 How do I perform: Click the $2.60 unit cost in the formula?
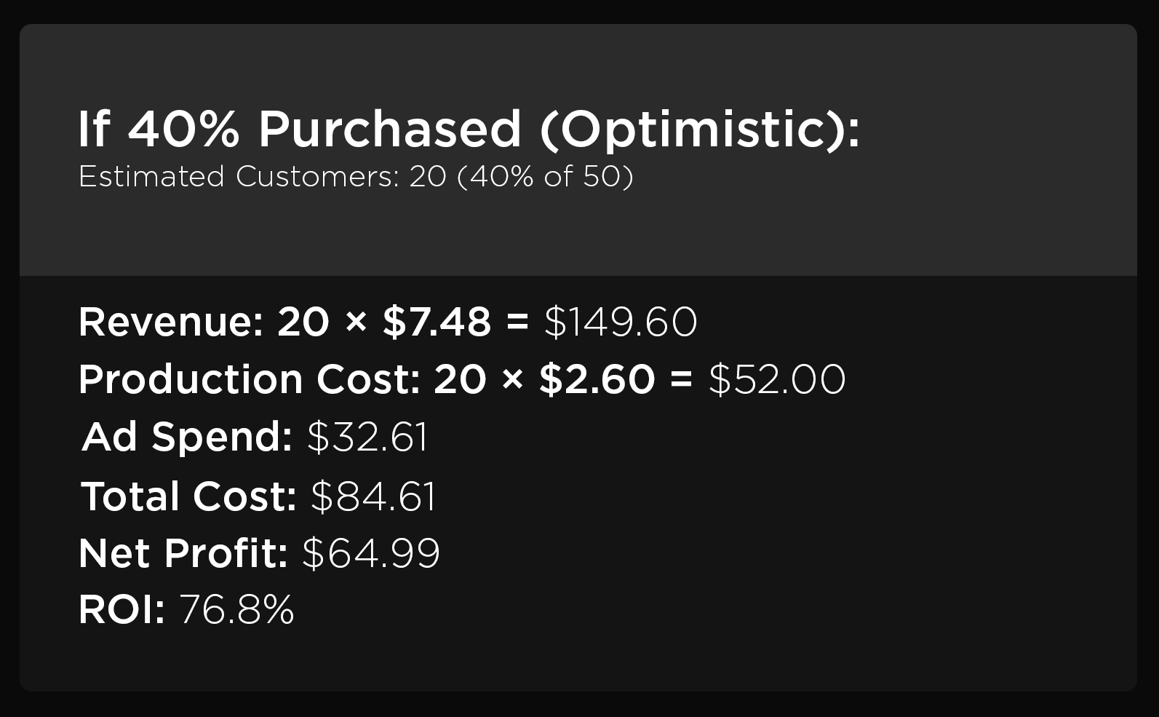(x=597, y=379)
